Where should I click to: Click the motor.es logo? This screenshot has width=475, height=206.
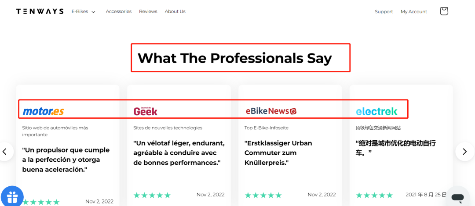[x=43, y=111]
